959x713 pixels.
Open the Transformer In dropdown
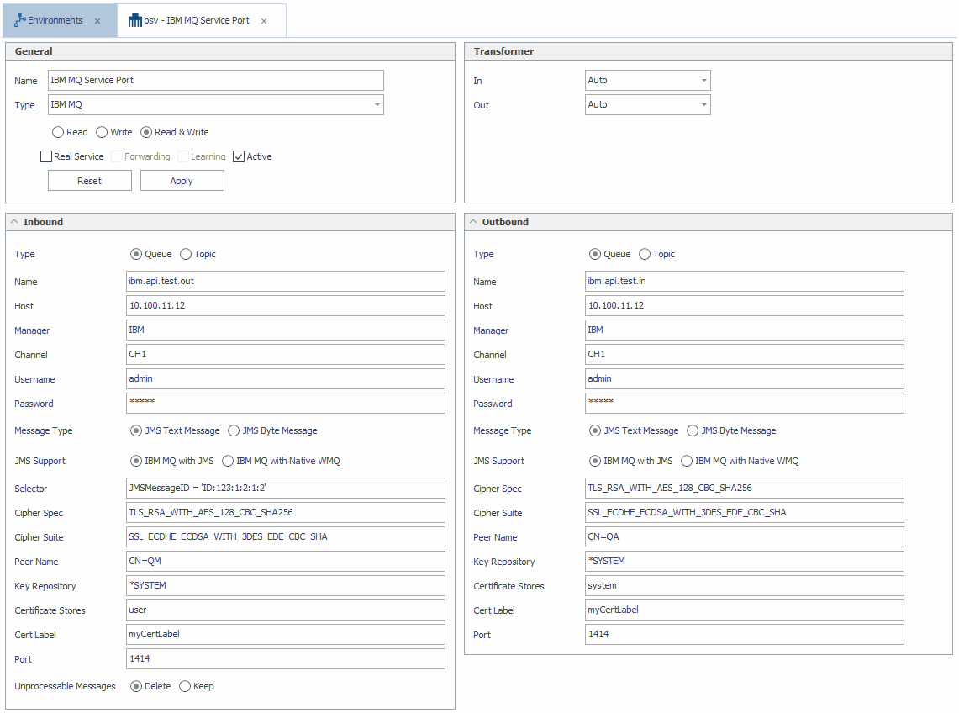coord(703,81)
